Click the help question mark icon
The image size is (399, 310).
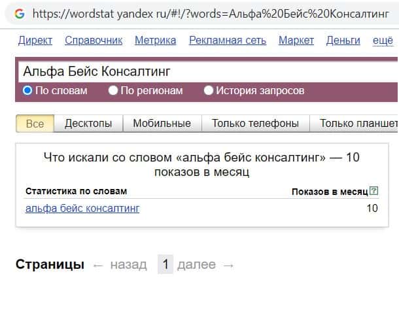pos(373,191)
